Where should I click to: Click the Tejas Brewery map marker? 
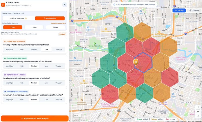pos(106,29)
